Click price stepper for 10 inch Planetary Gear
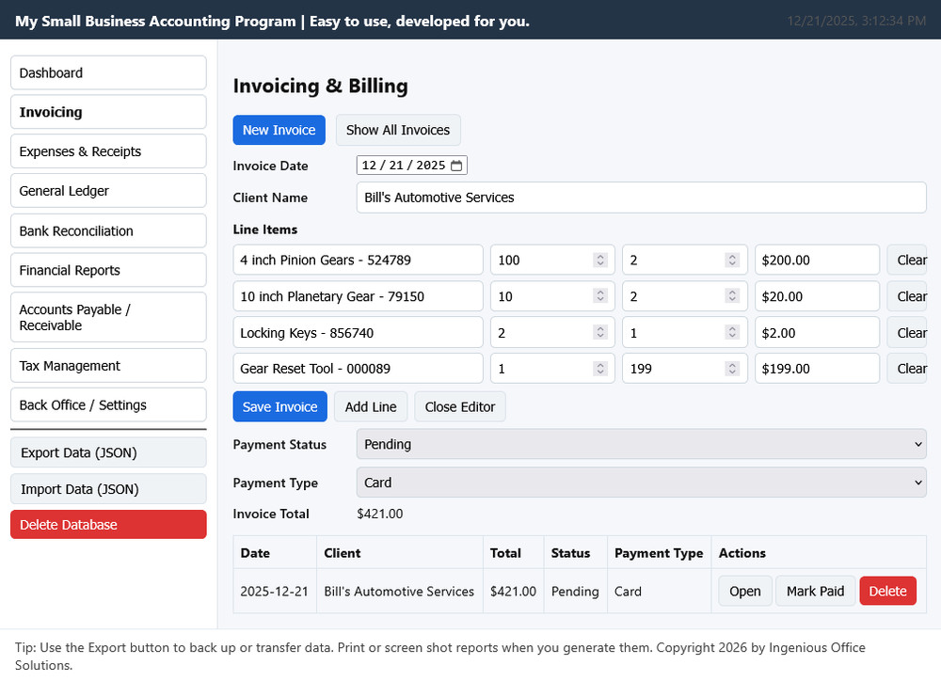 coord(732,296)
